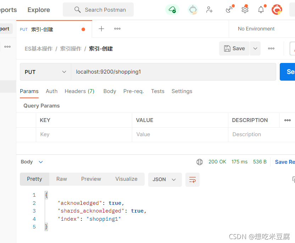Screen dimensions: 295x243
Task: Click the Save button
Action: coord(234,48)
